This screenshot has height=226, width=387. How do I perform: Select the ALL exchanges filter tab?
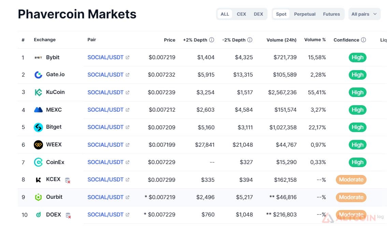(x=225, y=14)
